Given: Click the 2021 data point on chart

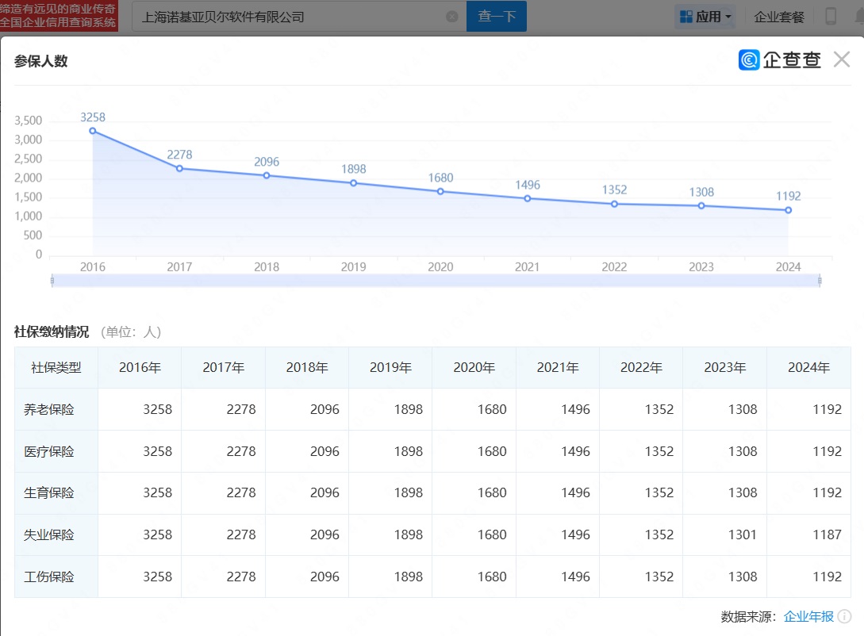Looking at the screenshot, I should 528,198.
